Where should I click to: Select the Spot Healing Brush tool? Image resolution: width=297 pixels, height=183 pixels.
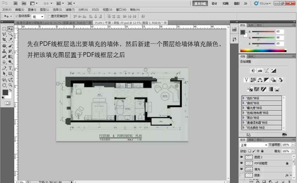[4, 46]
